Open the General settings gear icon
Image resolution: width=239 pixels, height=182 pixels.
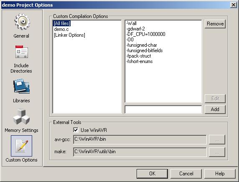click(22, 22)
